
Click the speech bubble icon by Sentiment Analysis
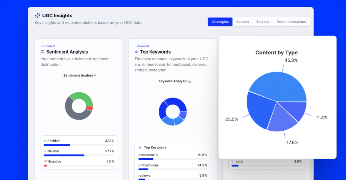(x=42, y=52)
